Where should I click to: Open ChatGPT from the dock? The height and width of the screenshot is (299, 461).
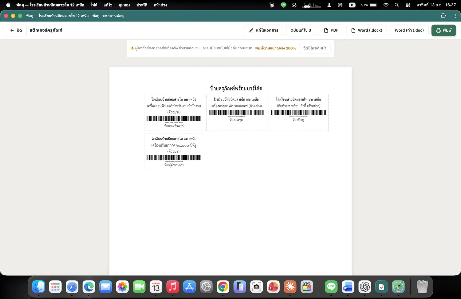point(365,287)
